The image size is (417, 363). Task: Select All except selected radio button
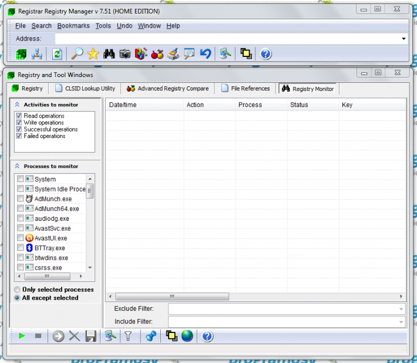pyautogui.click(x=17, y=298)
